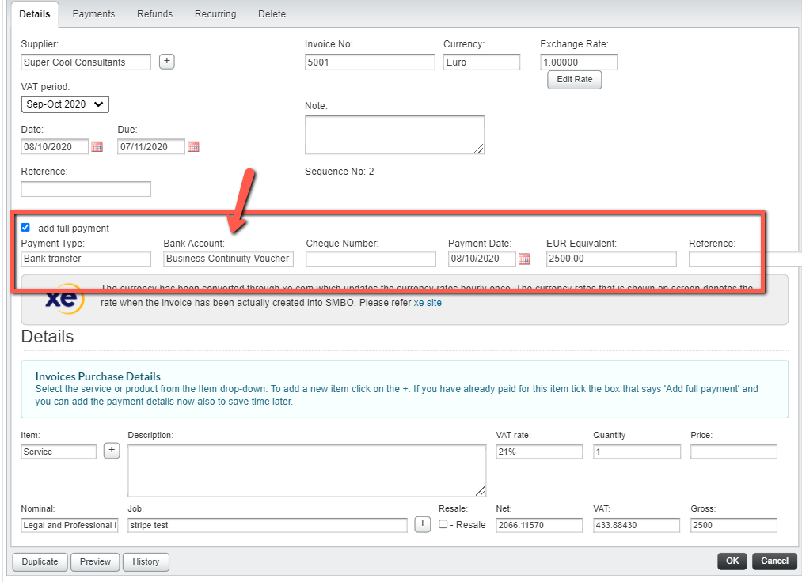This screenshot has width=802, height=582.
Task: Open the Due date calendar icon
Action: (193, 146)
